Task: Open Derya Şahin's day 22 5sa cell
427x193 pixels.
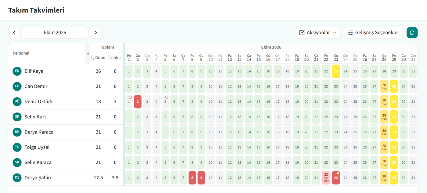Action: click(x=326, y=178)
